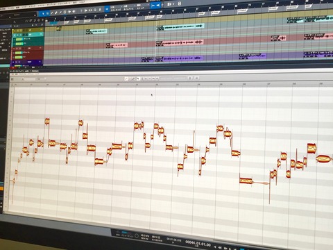Open the snap mode dropdown in the toolbar
This screenshot has width=333, height=250.
point(143,7)
